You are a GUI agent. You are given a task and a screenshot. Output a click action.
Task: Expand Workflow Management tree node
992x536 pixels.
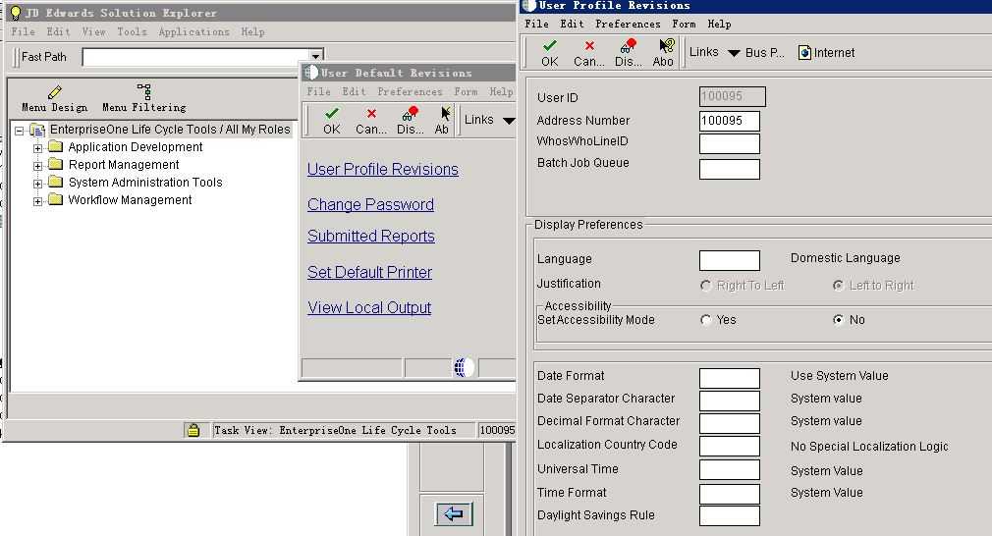pyautogui.click(x=38, y=201)
